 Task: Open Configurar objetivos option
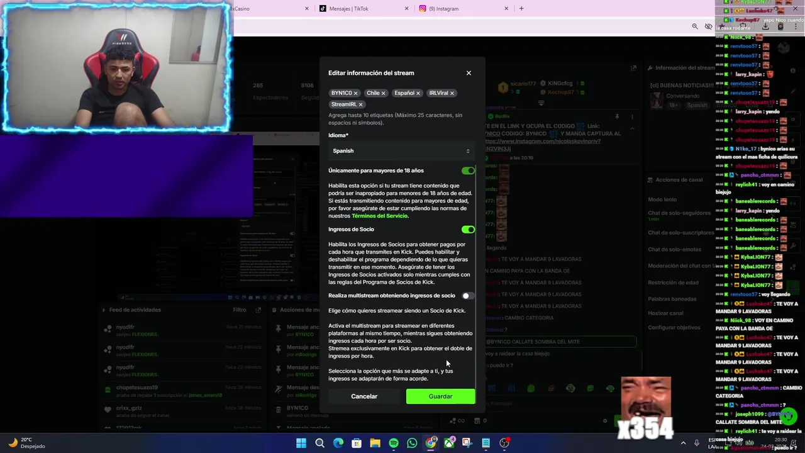pos(674,328)
